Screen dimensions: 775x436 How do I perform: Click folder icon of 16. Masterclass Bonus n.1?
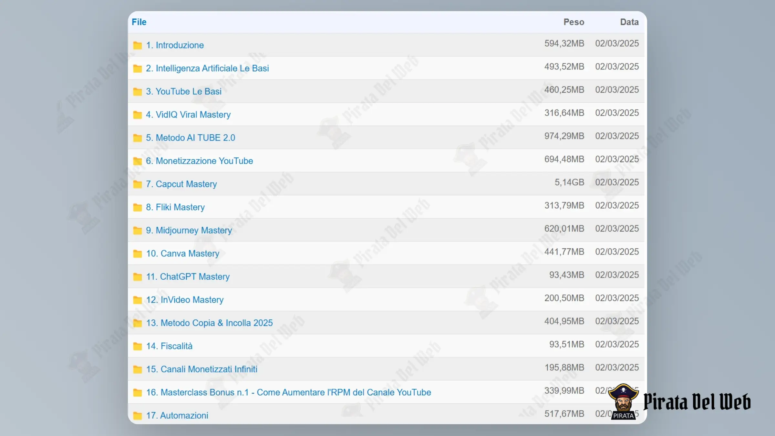(138, 393)
